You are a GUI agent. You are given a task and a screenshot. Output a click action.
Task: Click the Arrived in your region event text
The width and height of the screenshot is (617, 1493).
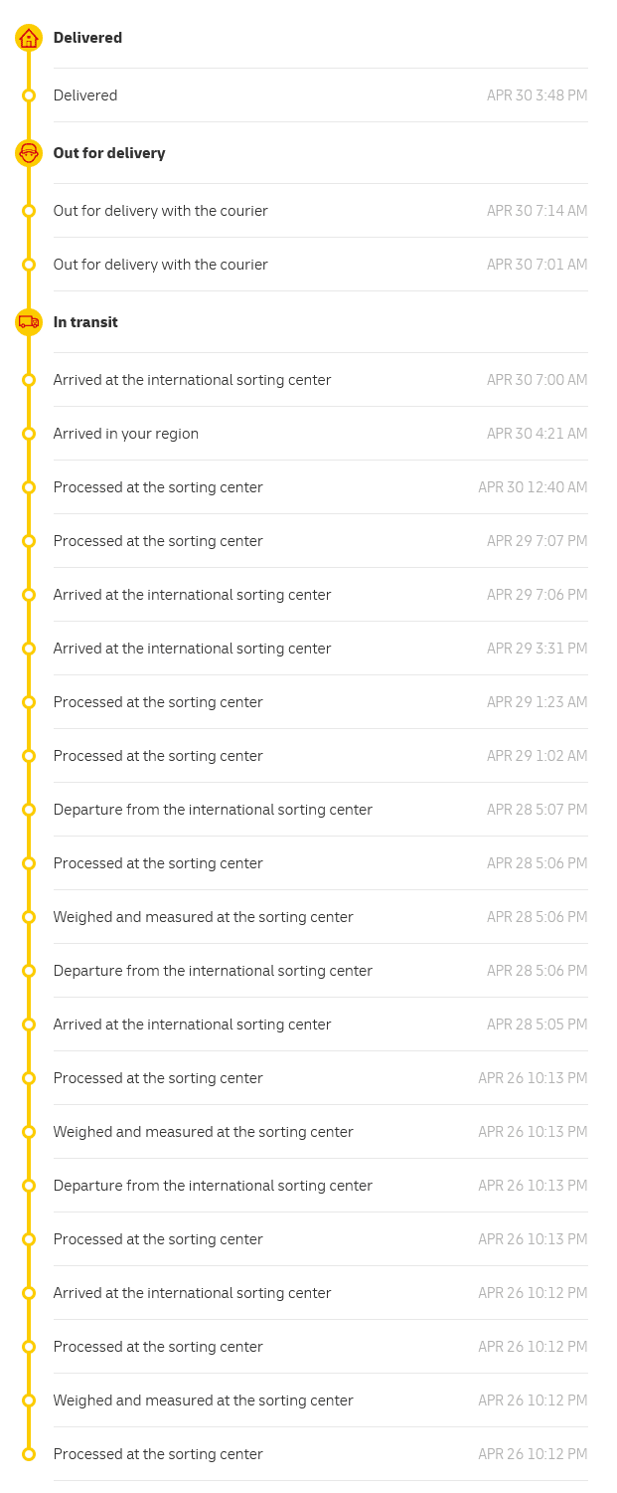pos(126,434)
